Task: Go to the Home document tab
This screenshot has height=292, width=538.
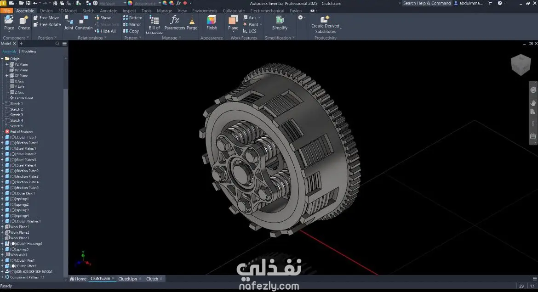Action: pyautogui.click(x=78, y=279)
